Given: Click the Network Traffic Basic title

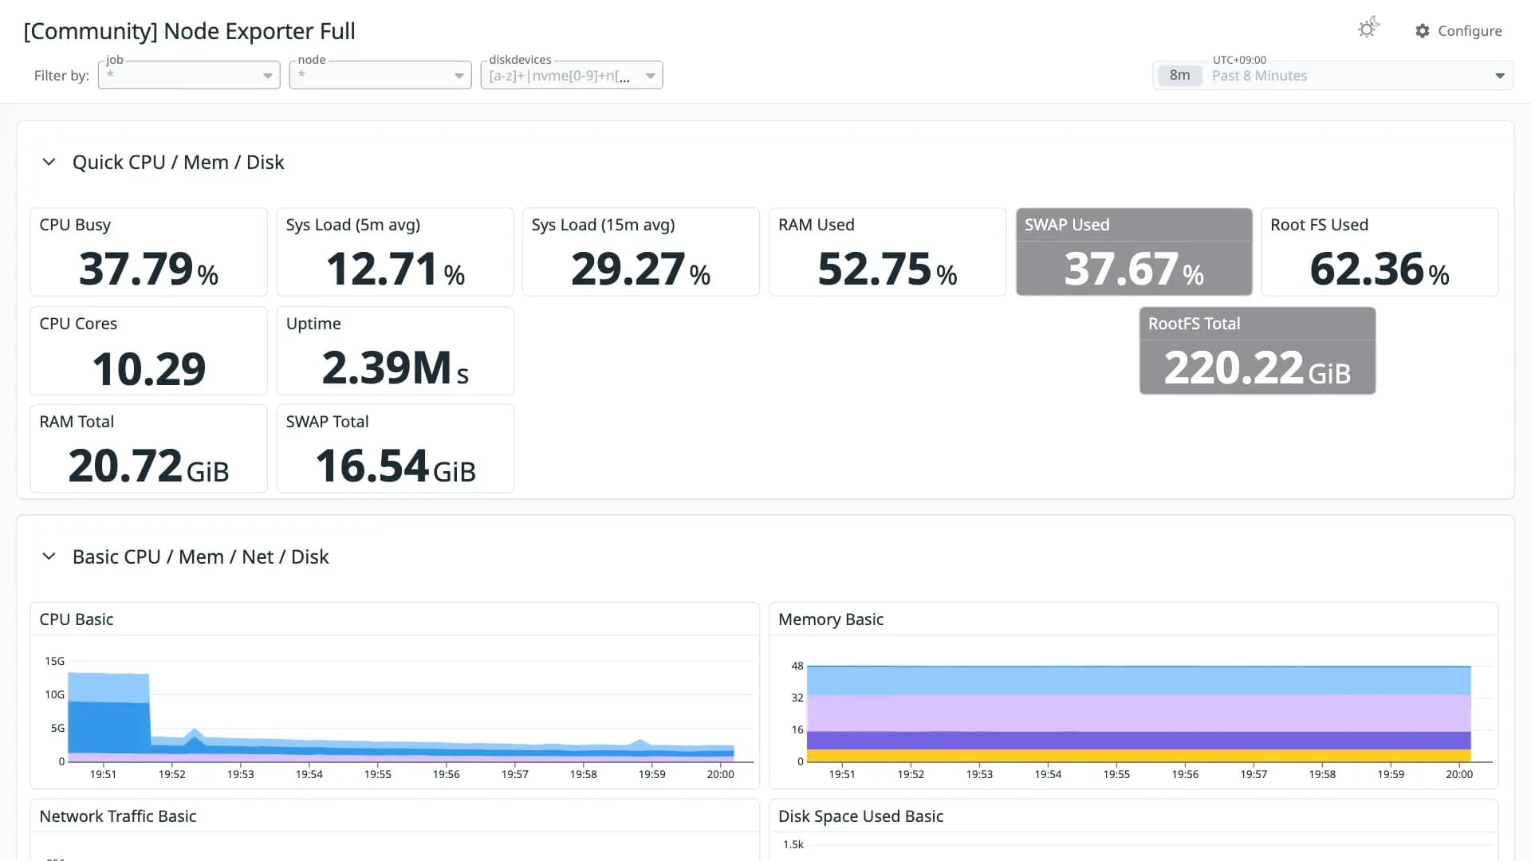Looking at the screenshot, I should 117,816.
